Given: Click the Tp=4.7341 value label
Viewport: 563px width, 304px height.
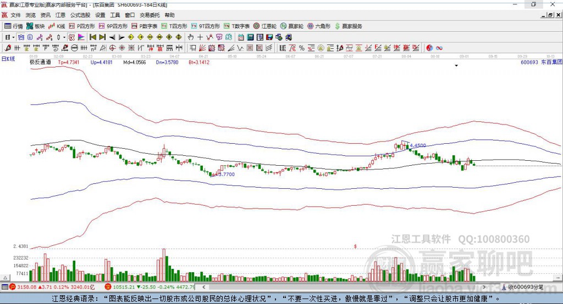Looking at the screenshot, I should 69,62.
